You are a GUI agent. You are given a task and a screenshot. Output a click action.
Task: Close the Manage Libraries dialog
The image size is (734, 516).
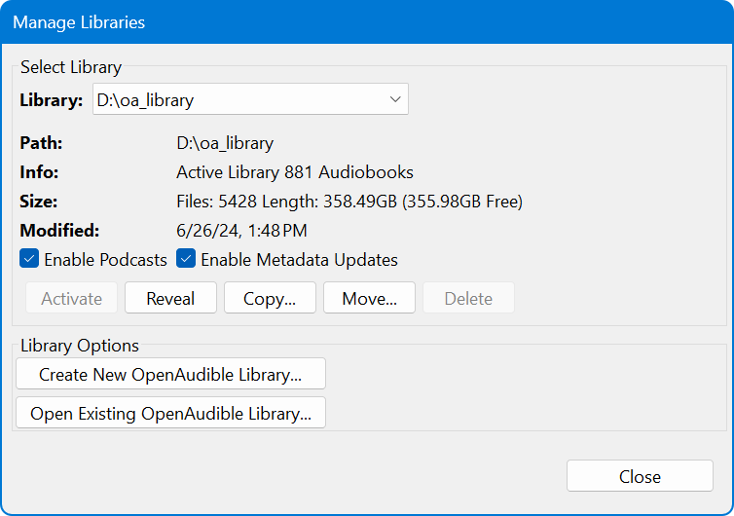640,476
